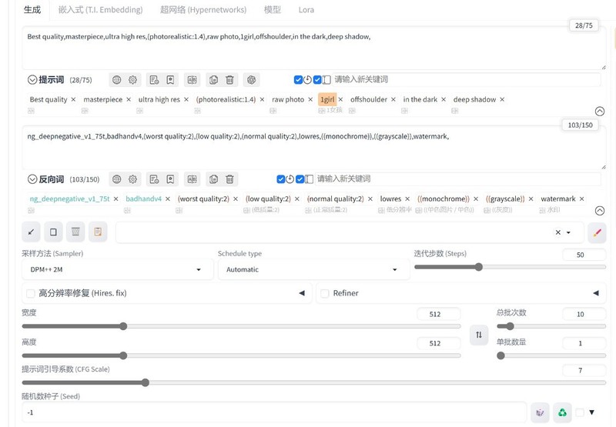The image size is (616, 427).
Task: Click the trash bin clear-prompt button
Action: point(75,232)
